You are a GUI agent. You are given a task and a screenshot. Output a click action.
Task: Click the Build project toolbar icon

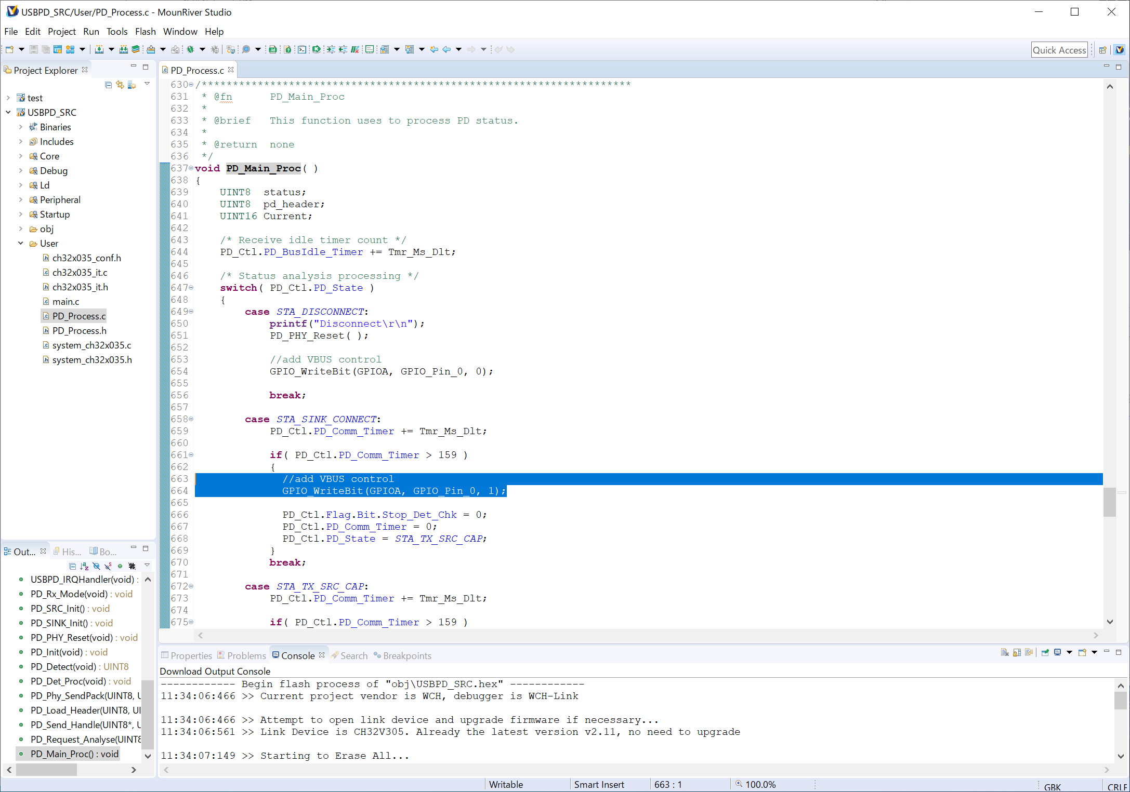[99, 49]
